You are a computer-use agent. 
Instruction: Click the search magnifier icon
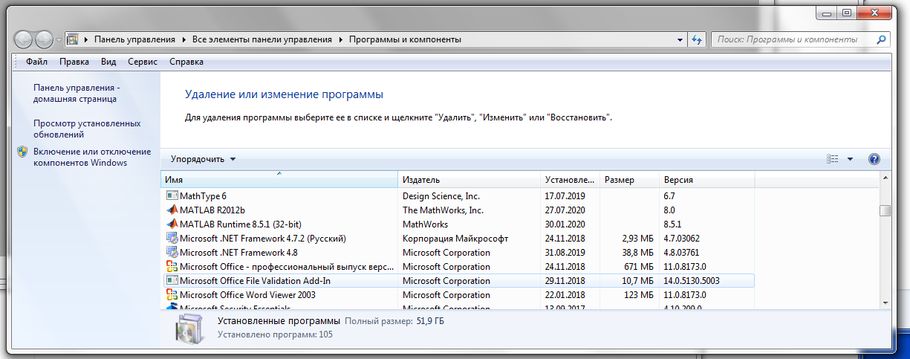(881, 39)
